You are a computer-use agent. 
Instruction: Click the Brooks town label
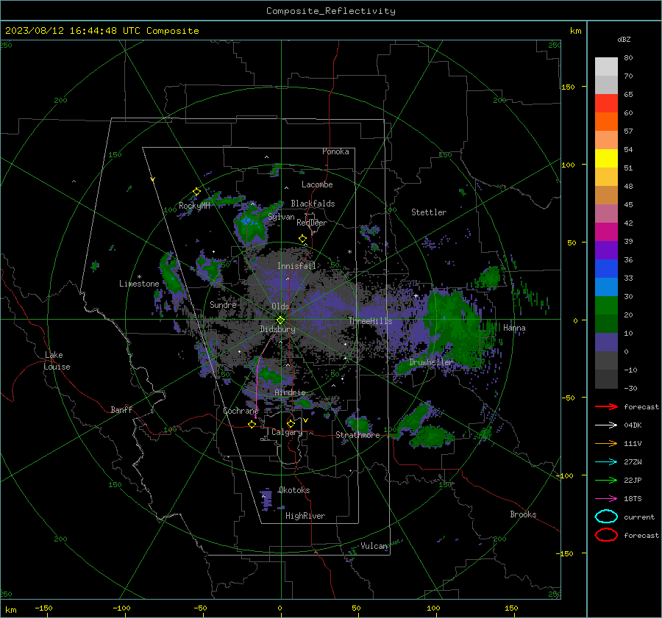[523, 514]
